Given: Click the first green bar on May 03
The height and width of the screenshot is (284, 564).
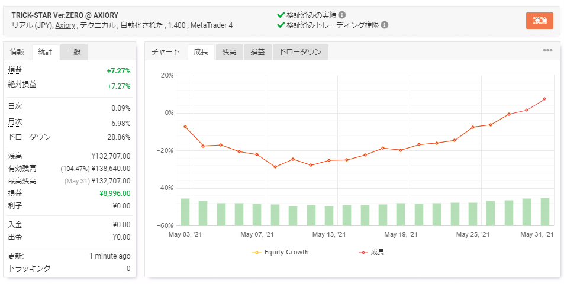Looking at the screenshot, I should click(185, 212).
